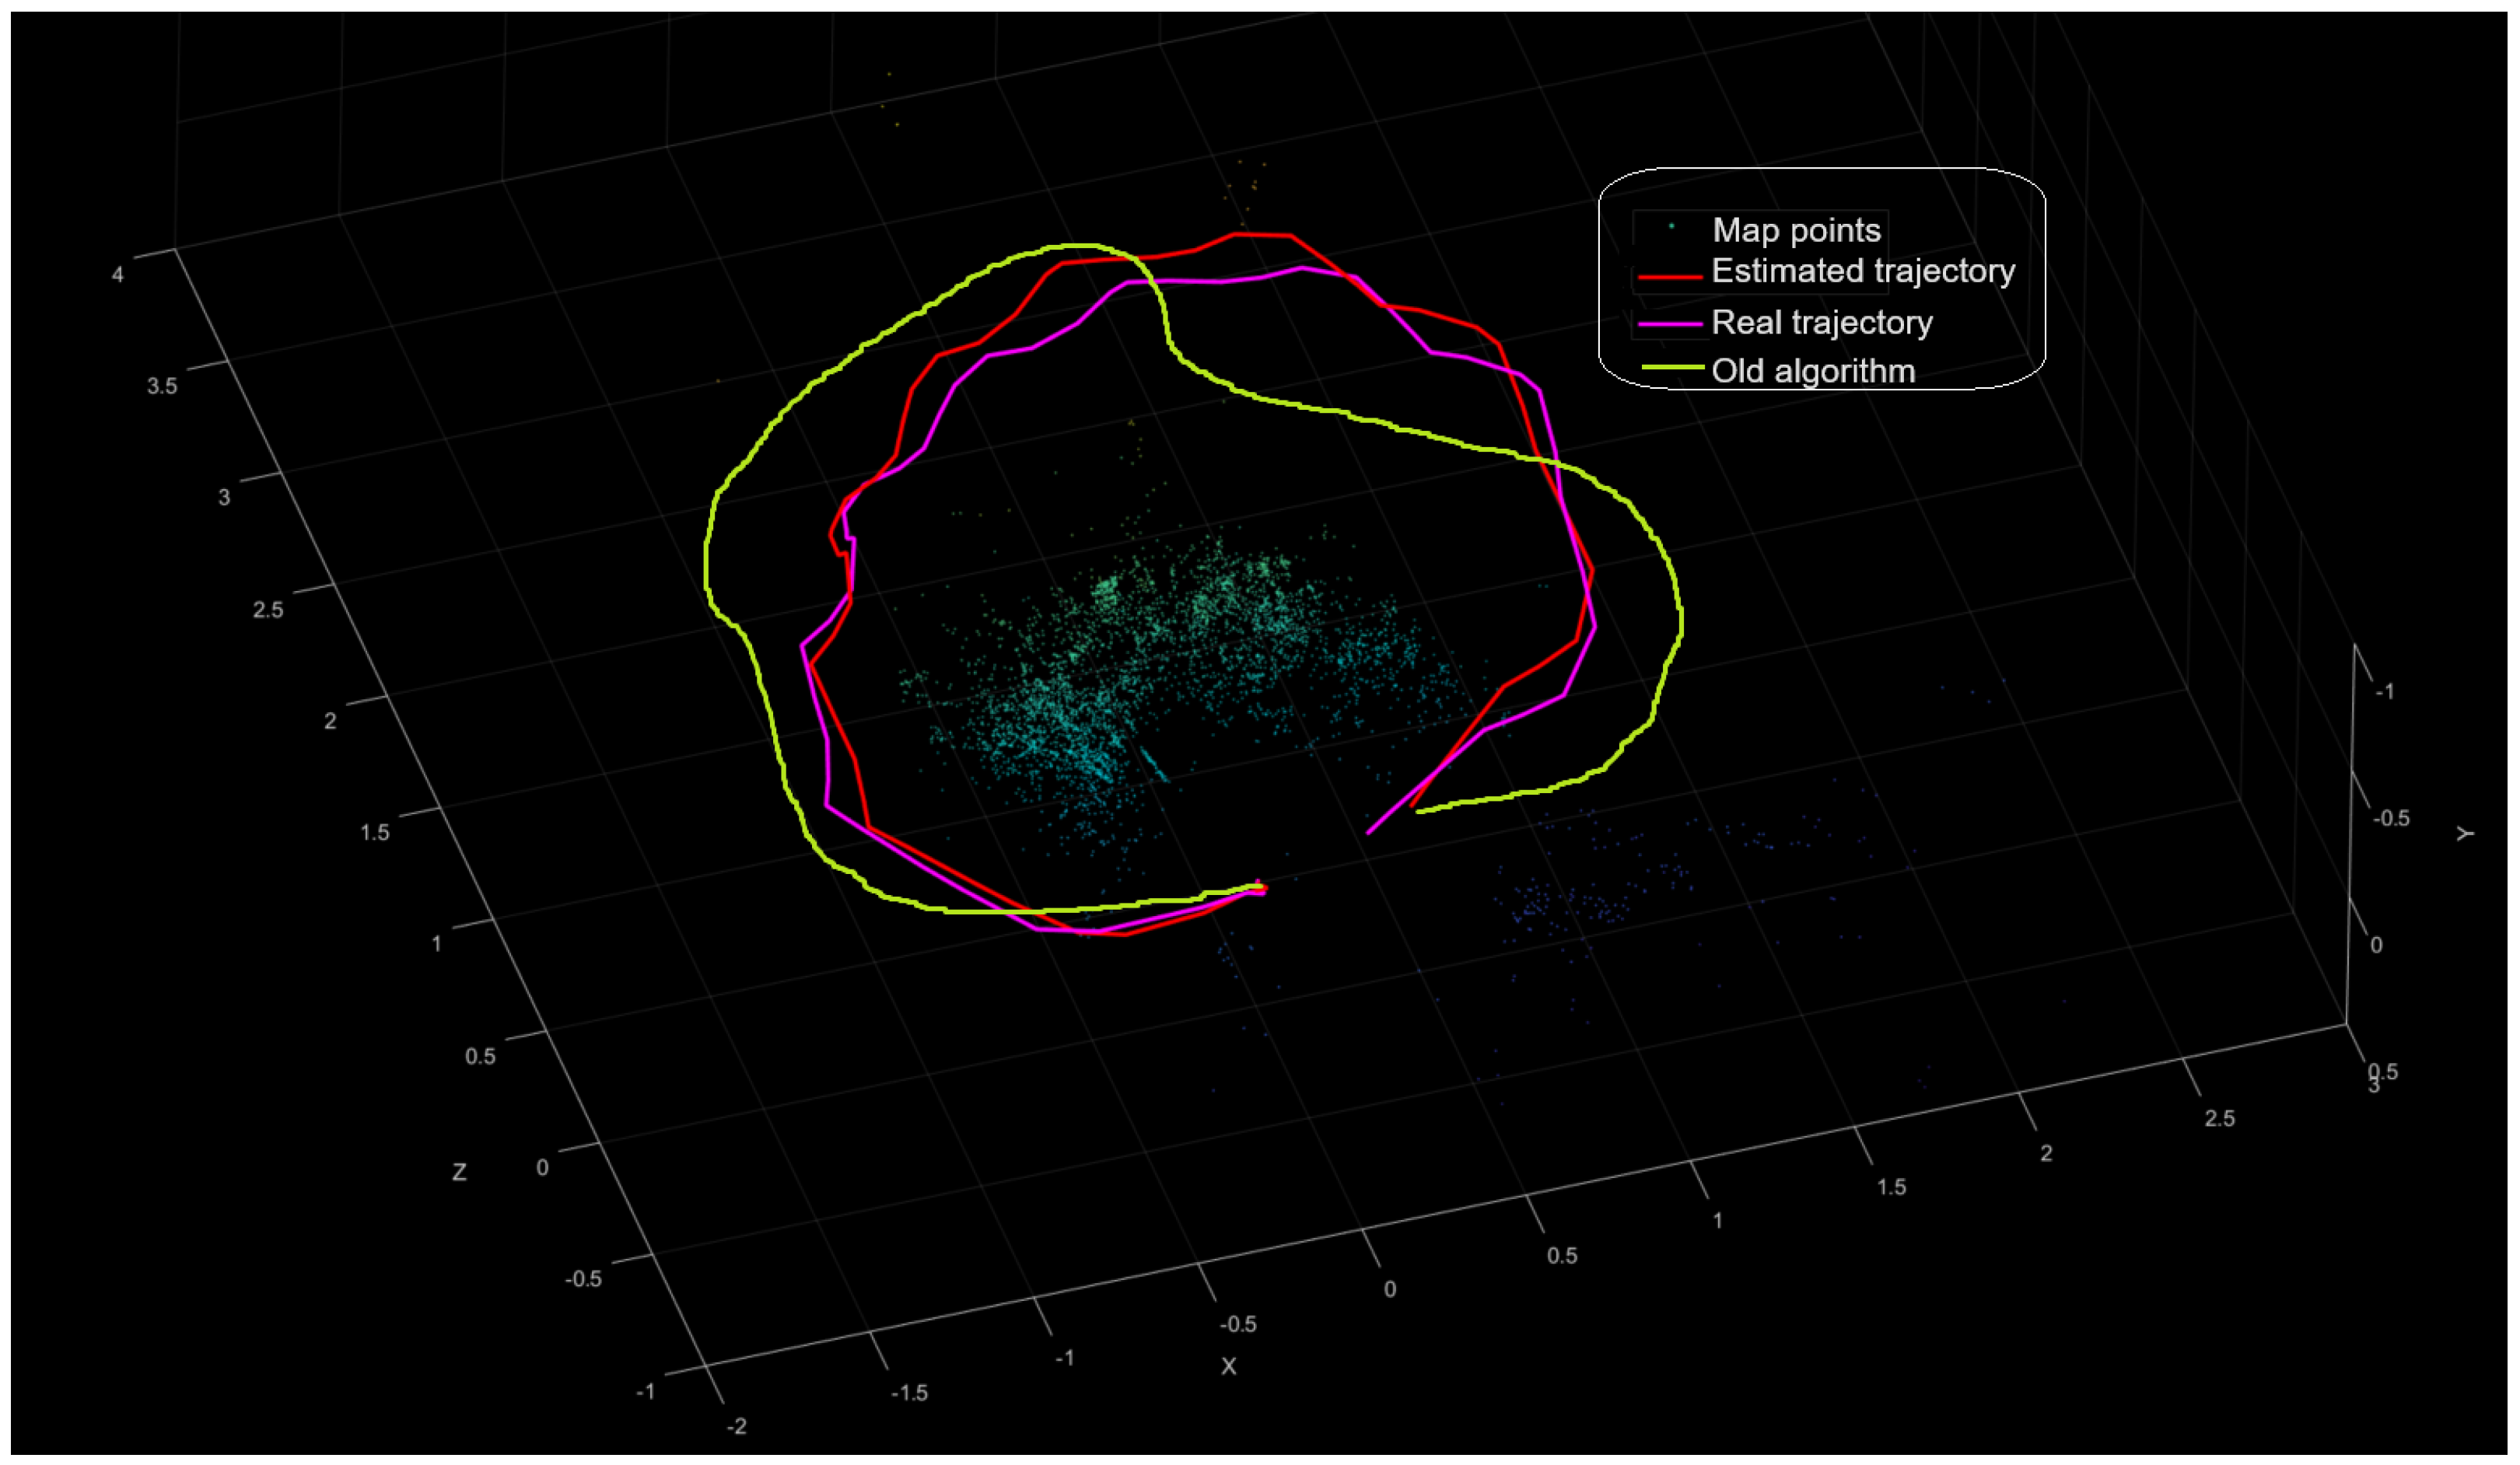Click the X-axis tick label 1.5

click(1891, 1187)
